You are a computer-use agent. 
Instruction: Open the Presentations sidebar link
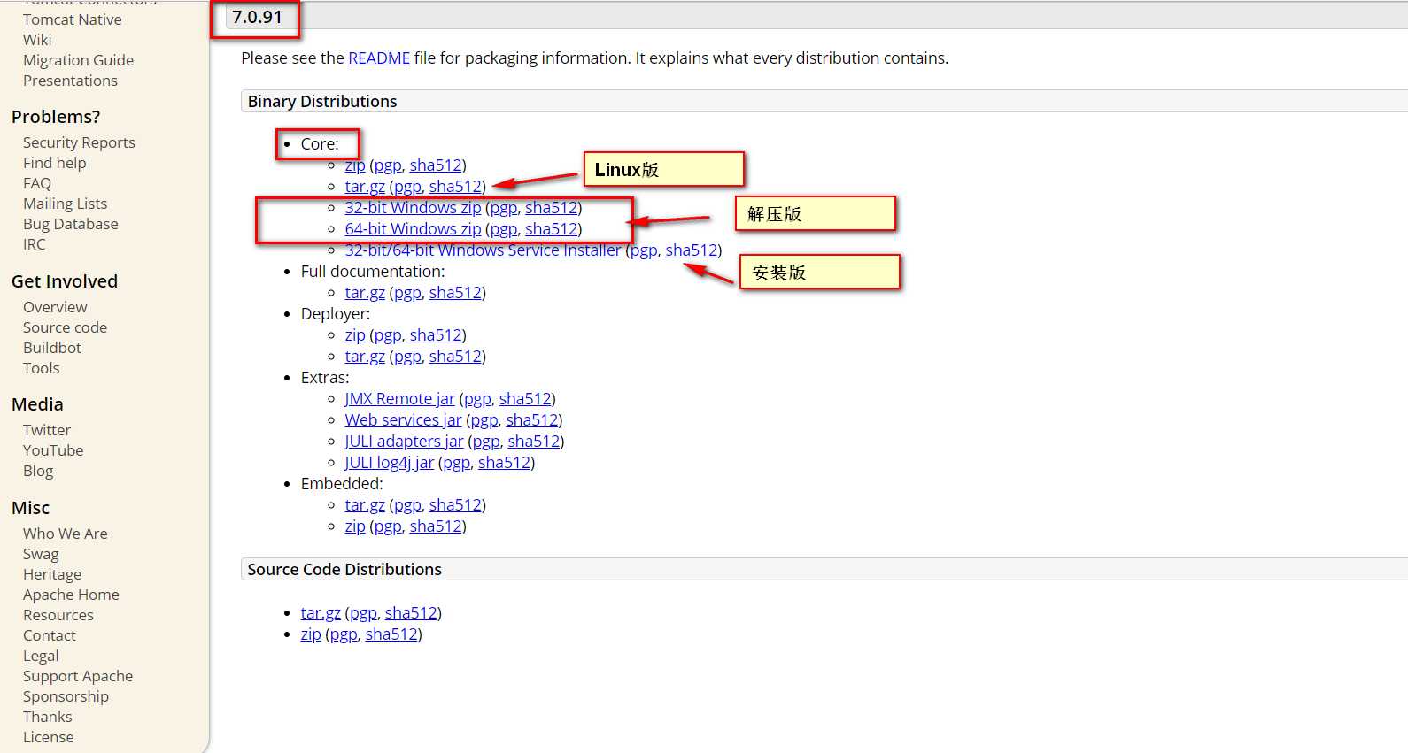[x=70, y=81]
